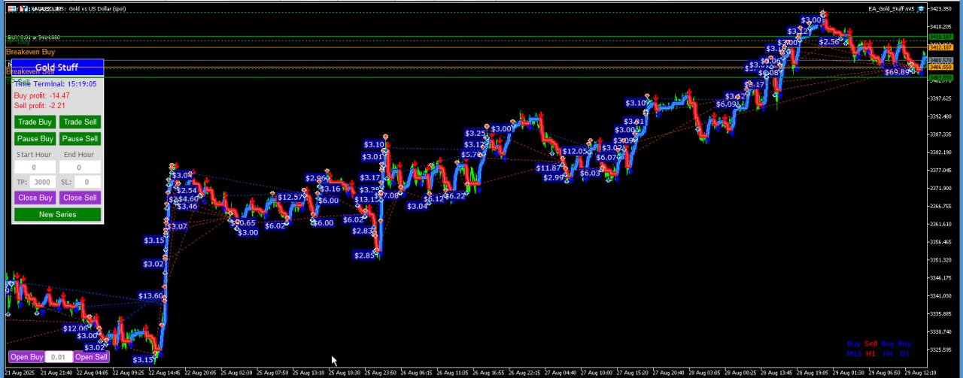Screen dimensions: 963x378
Task: Click the 3406.550 orange price tag
Action: pyautogui.click(x=941, y=67)
